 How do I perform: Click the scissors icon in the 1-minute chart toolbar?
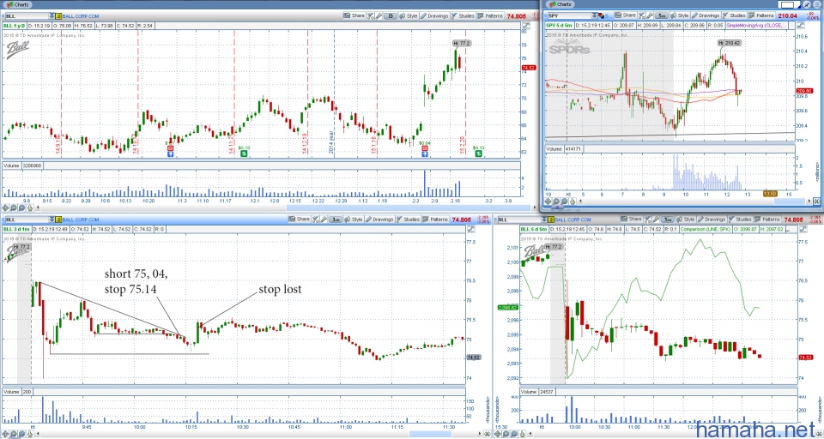315,219
